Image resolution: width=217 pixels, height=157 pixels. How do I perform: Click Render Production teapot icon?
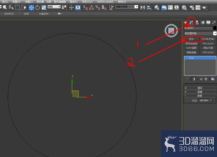tap(204, 8)
